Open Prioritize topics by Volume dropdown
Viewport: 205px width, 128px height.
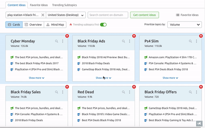[x=184, y=25]
